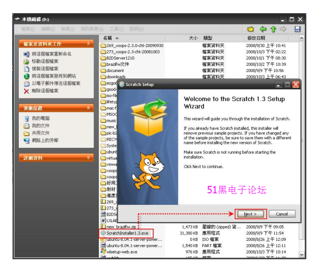Select the 273_xoops-2.3-cht-20081003 folder name
Image resolution: width=311 pixels, height=263 pixels.
coord(133,52)
